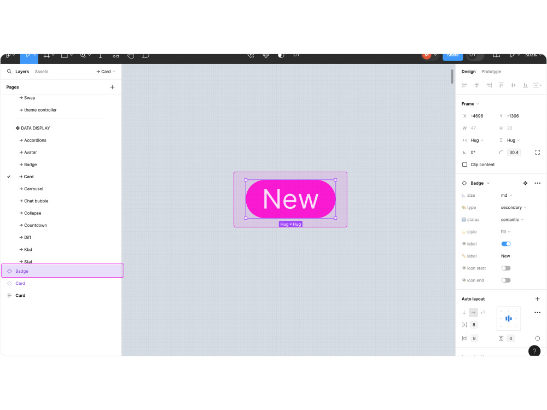The height and width of the screenshot is (410, 547).
Task: Select the purple Card component layer
Action: click(x=20, y=283)
